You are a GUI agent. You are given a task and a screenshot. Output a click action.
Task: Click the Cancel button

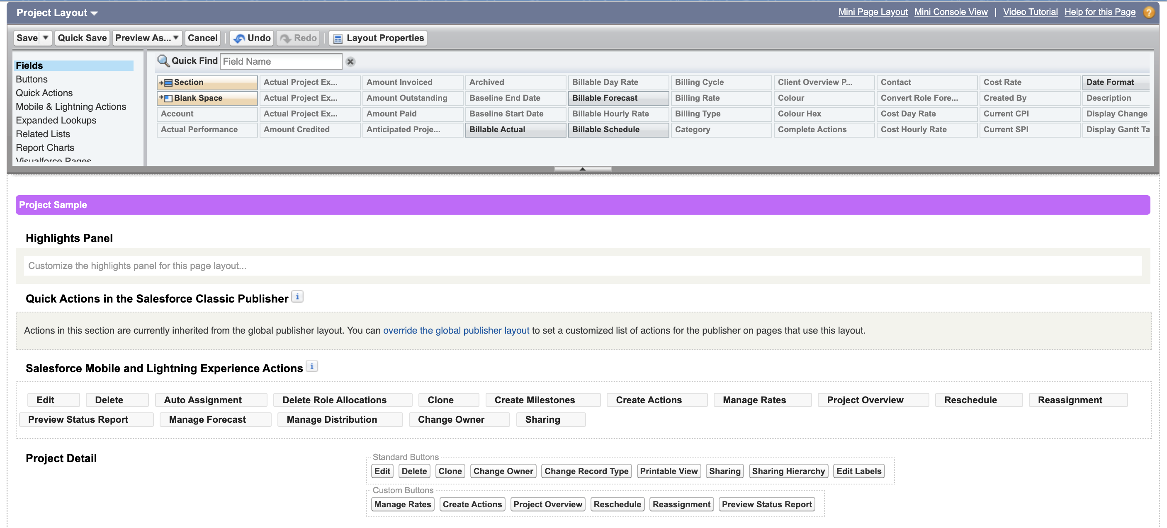coord(202,38)
